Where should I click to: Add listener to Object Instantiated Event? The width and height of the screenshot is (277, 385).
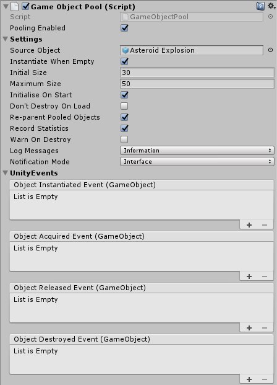point(249,225)
